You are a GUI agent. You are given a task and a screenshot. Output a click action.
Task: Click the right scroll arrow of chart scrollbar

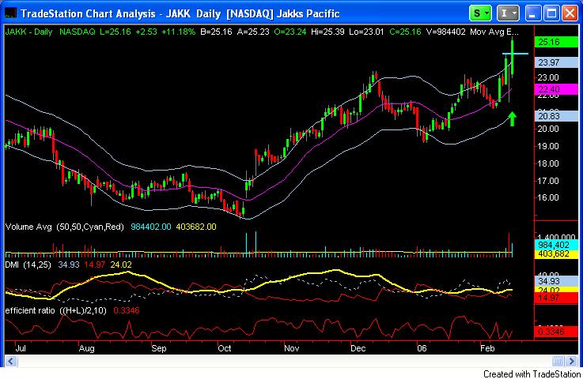[571, 361]
